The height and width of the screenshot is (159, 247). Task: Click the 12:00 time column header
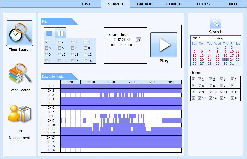[x=131, y=82]
